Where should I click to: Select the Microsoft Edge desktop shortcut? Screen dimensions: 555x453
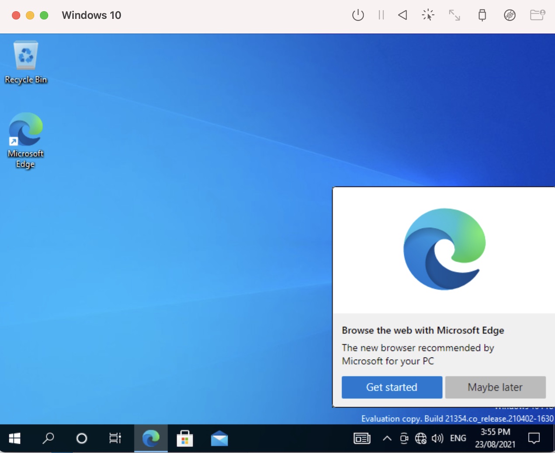(26, 141)
